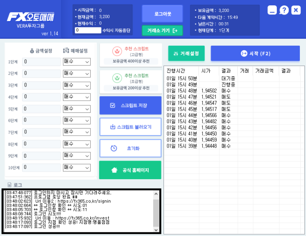
Task: Open the 1단계 매수 dropdown
Action: tap(77, 62)
